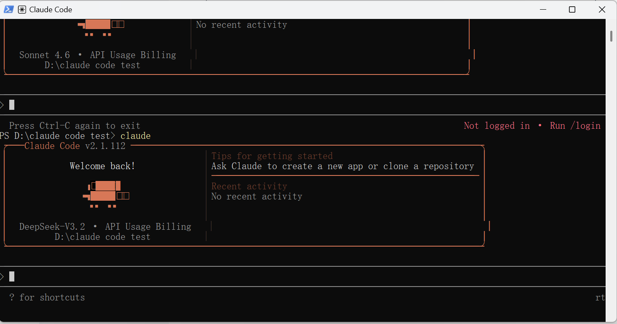
Task: Click the path under Sonnet 4.6
Action: (x=92, y=65)
